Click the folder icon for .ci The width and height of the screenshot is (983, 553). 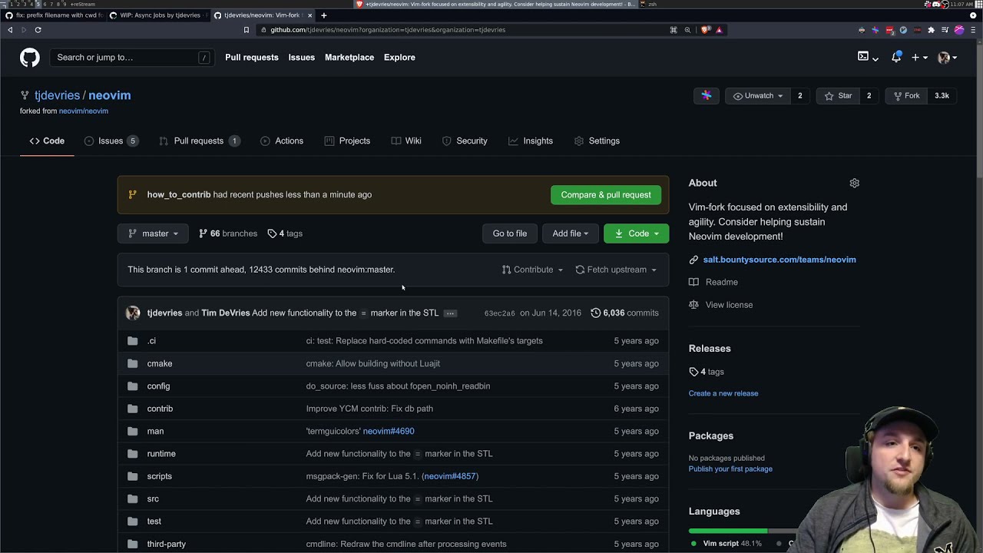point(133,341)
